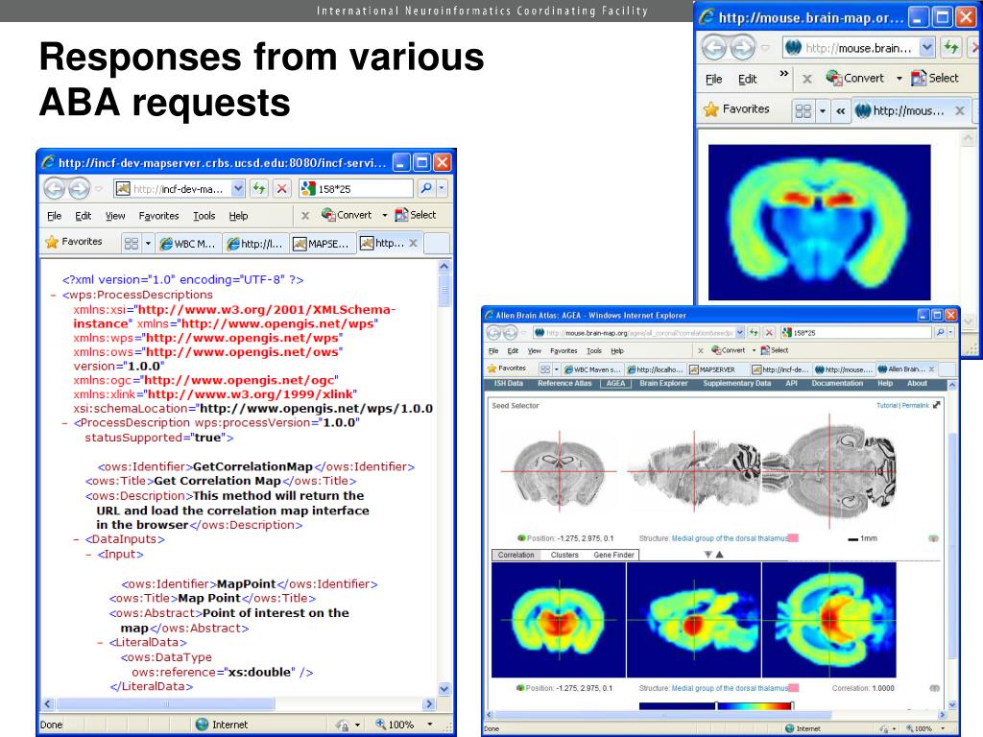Click pink structure swatch below the Seed Selector images

pos(793,537)
